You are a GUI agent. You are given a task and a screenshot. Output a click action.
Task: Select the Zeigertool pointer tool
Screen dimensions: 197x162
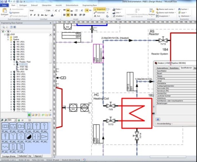pos(100,9)
